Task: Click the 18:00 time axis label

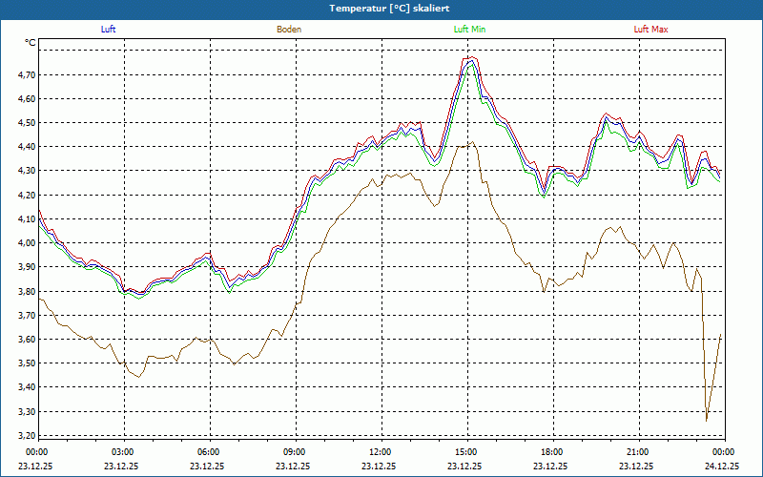Action: [x=551, y=452]
